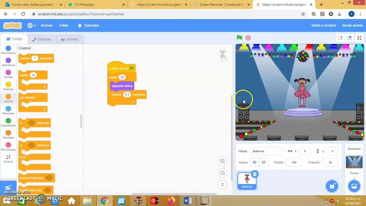Zoom out on the code workspace
This screenshot has height=206, width=366.
(222, 173)
